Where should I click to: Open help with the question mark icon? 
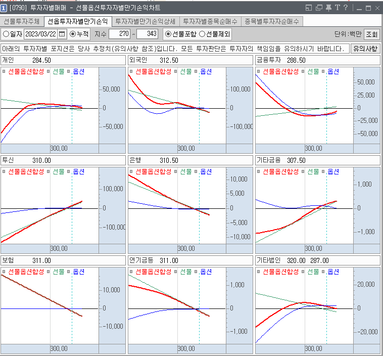346,8
